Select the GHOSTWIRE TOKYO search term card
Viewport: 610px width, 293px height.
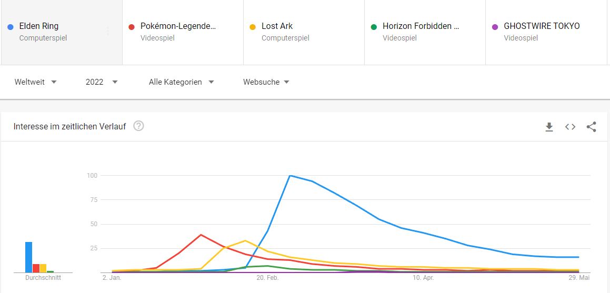(x=546, y=32)
